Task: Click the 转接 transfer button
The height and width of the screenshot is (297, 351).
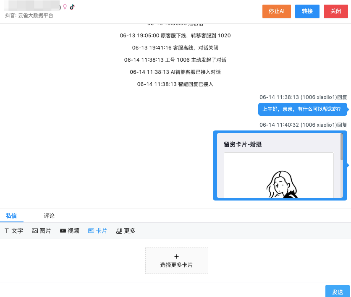Action: 307,11
